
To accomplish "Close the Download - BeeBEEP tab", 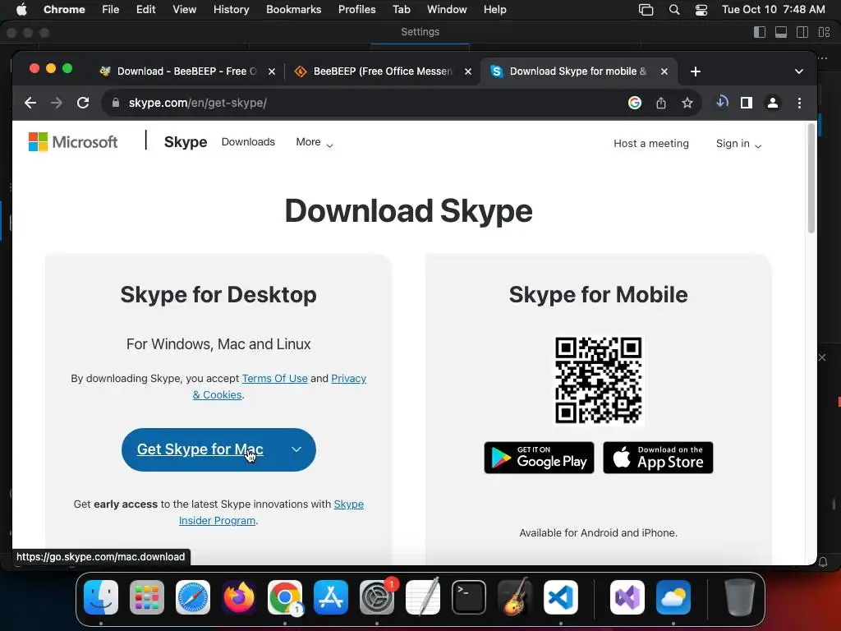I will point(272,71).
